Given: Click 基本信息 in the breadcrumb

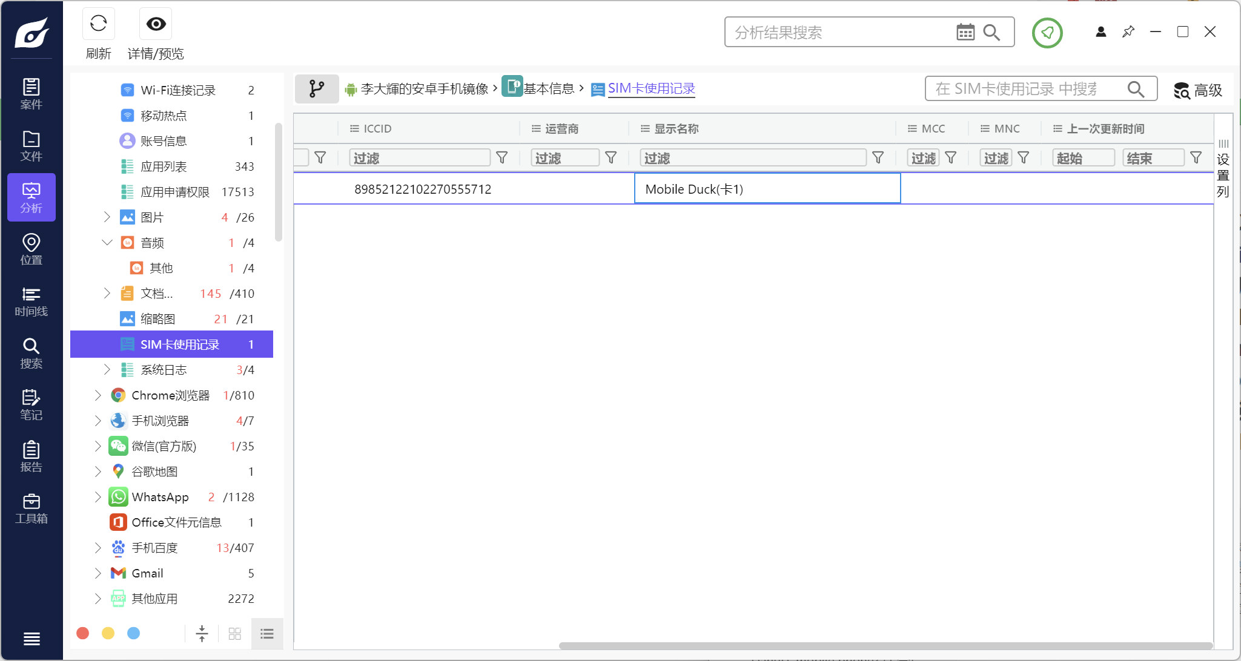Looking at the screenshot, I should pyautogui.click(x=548, y=89).
